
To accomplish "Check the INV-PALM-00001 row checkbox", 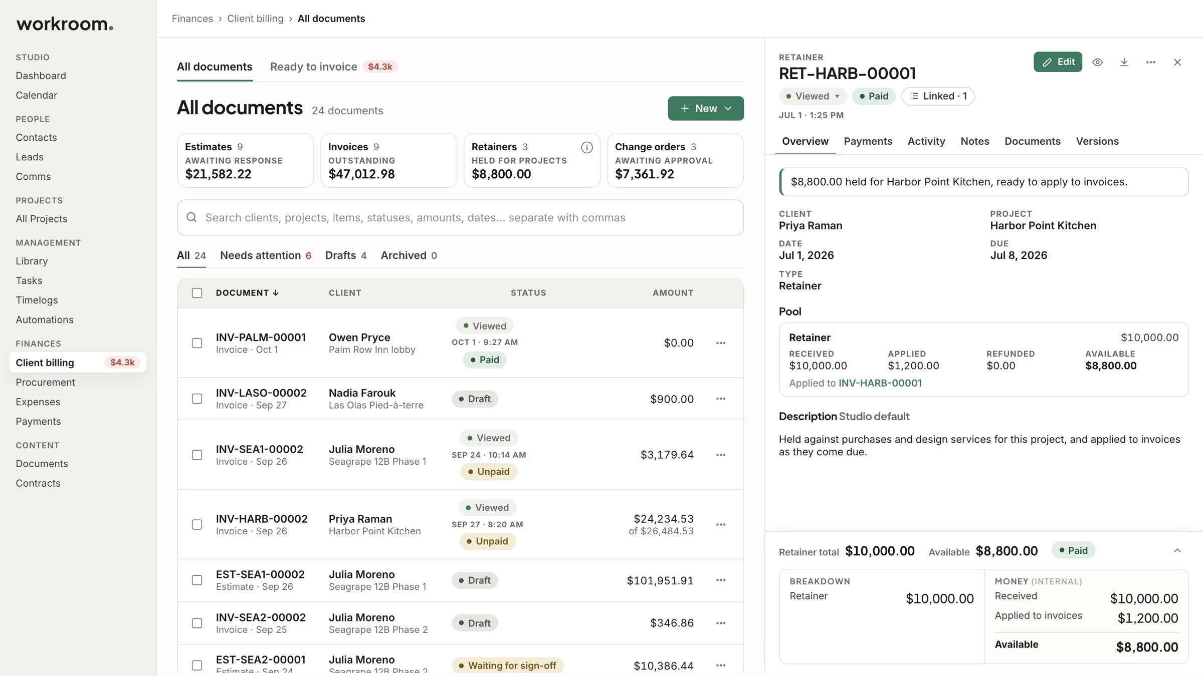I will click(x=197, y=343).
